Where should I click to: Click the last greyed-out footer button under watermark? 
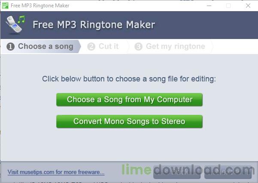click(228, 172)
